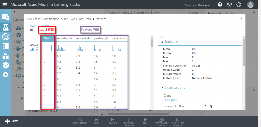Open Settings gear icon in sidebar

click(x=6, y=75)
